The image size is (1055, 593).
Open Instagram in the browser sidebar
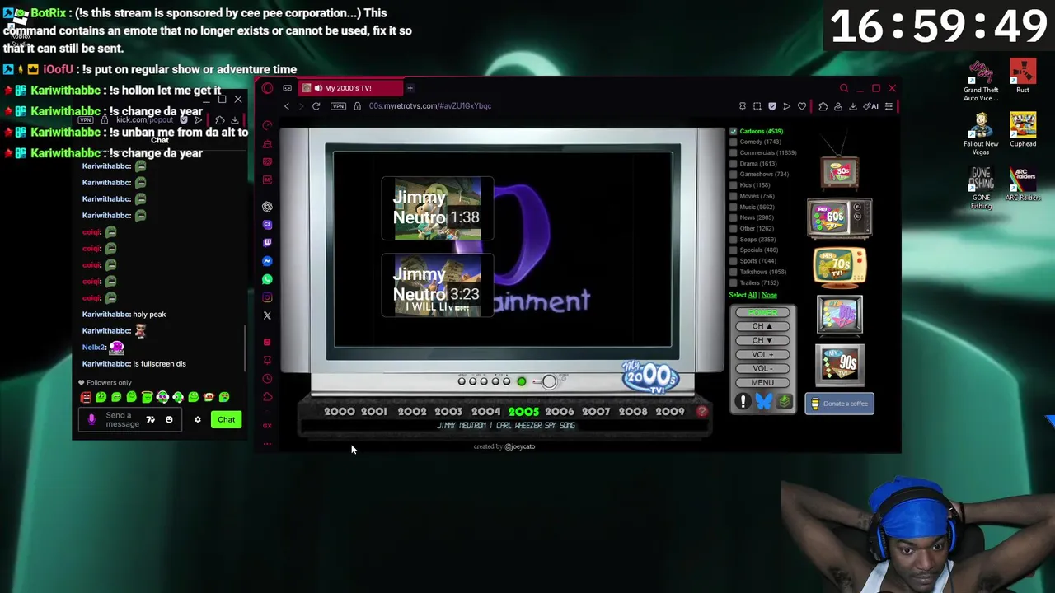point(267,297)
